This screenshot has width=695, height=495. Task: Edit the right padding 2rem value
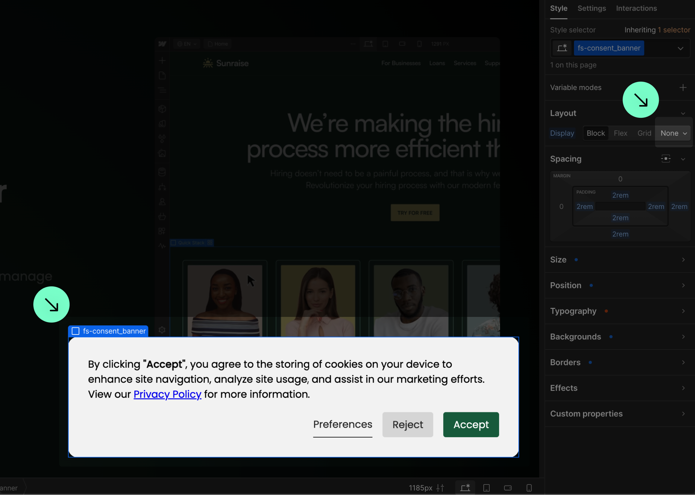click(x=656, y=206)
